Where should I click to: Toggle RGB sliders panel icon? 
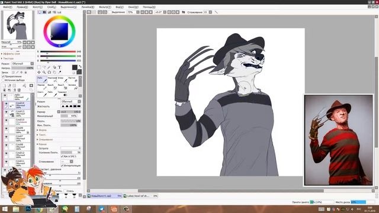coord(45,12)
